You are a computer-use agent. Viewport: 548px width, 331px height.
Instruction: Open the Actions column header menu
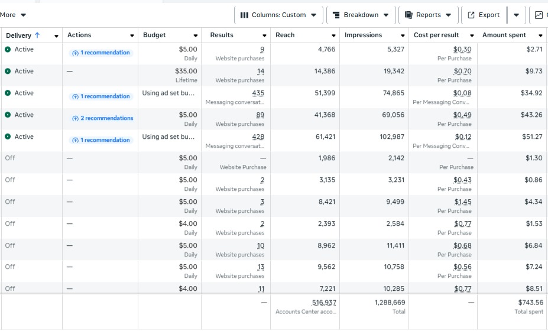pos(131,36)
